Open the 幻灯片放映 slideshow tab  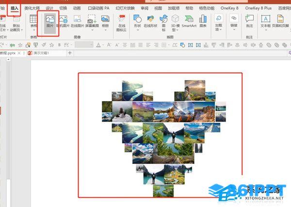click(x=125, y=8)
